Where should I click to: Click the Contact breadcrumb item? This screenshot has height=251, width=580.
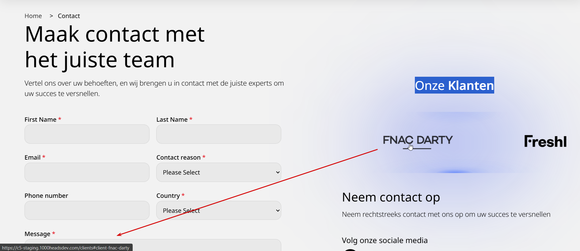pos(69,16)
